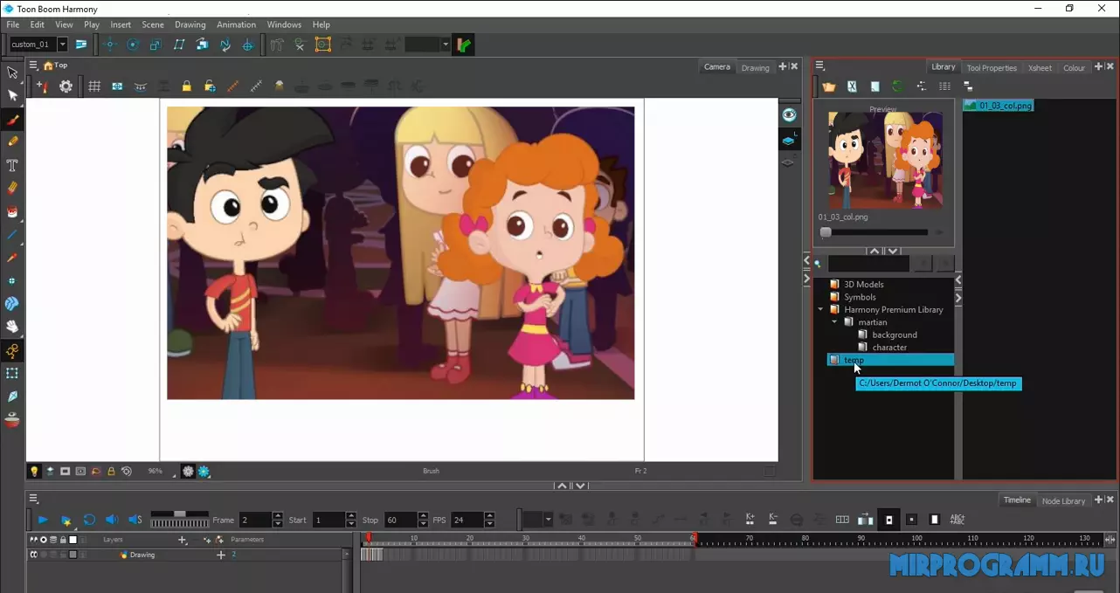Toggle the eye render preview button
Screen dimensions: 1120x593
point(789,115)
